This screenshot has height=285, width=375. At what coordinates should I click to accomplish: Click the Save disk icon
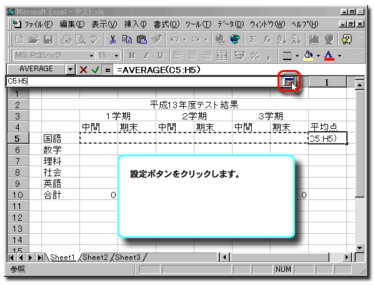pos(48,39)
